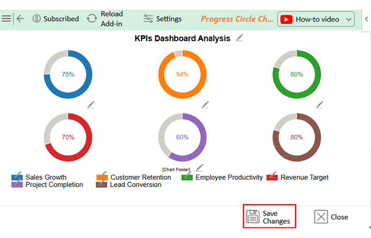This screenshot has width=371, height=238.
Task: Click pencil icon below the 94% orange circle
Action: [205, 104]
